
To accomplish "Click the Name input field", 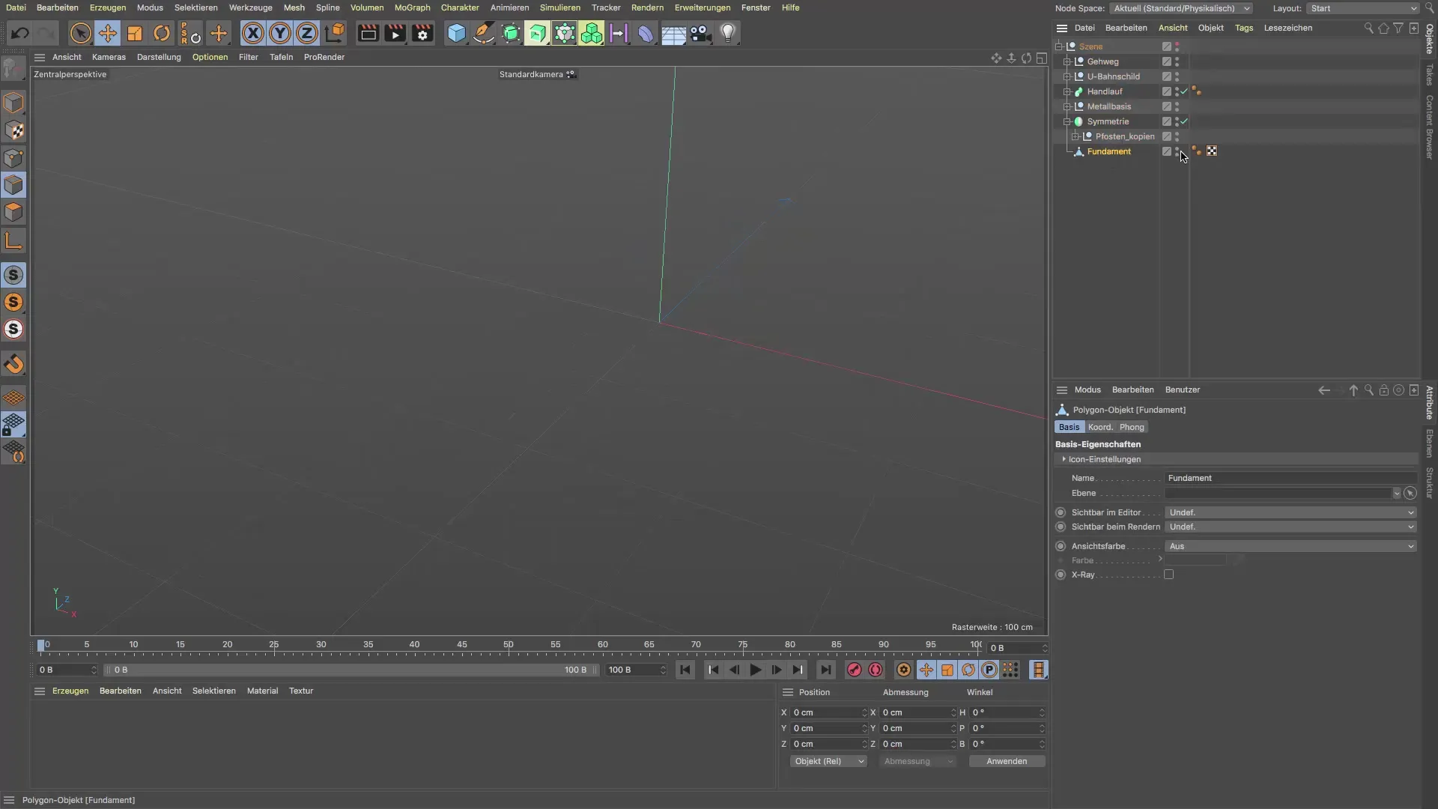I will (1290, 478).
